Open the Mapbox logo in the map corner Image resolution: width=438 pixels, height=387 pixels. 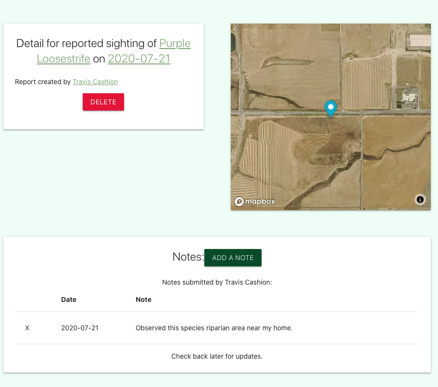254,201
